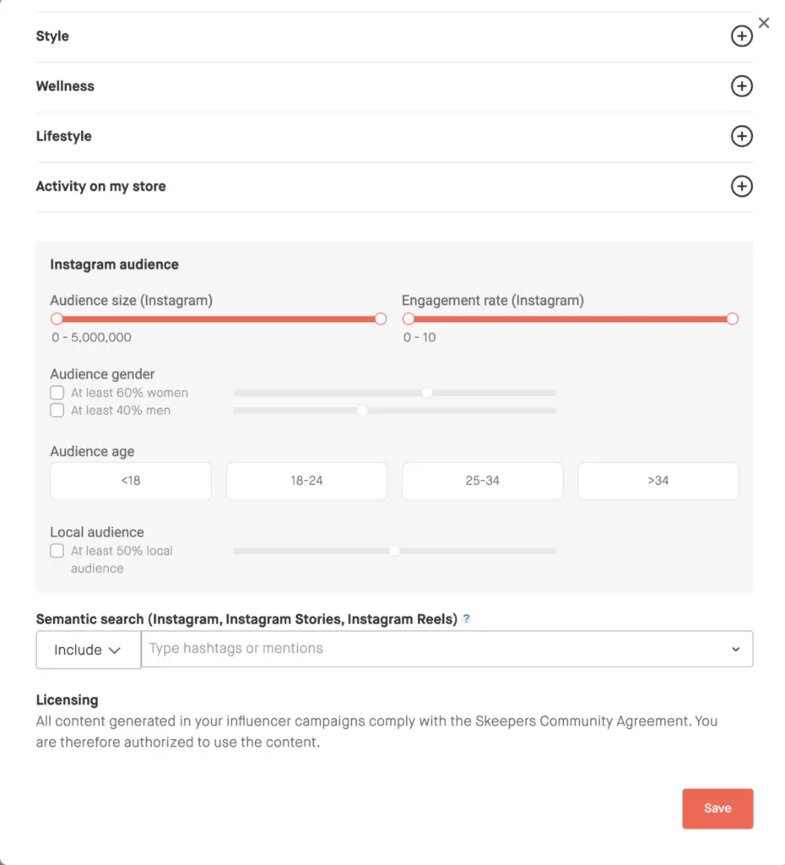Close the filter dialog with X
This screenshot has height=865, width=785.
coord(764,23)
